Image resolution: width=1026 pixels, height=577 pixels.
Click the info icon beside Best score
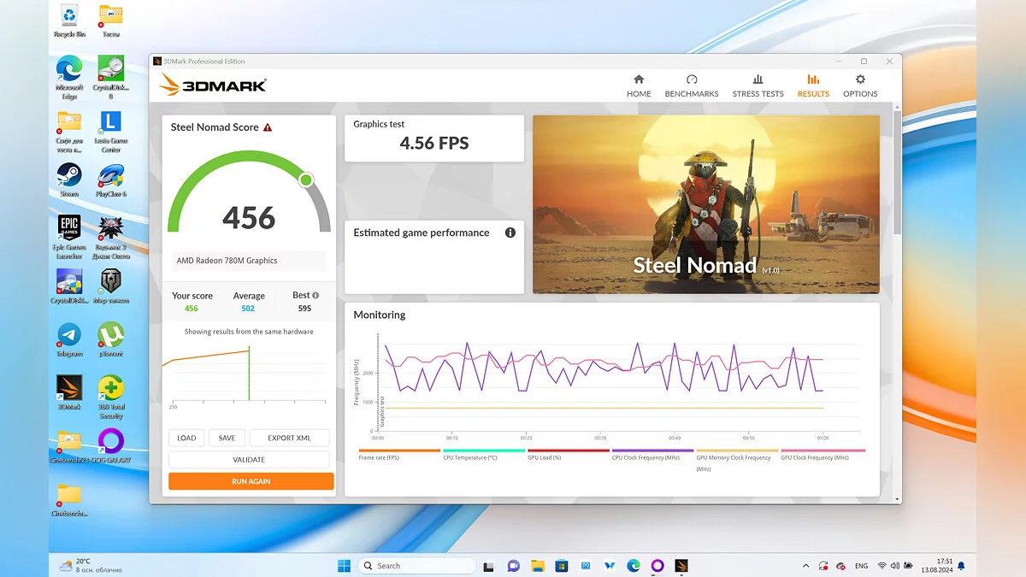pyautogui.click(x=315, y=296)
